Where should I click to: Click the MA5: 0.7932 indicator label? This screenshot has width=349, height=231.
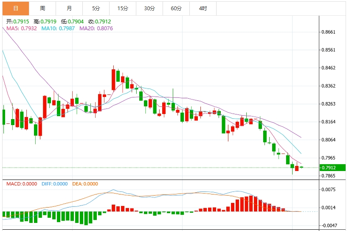(x=22, y=29)
